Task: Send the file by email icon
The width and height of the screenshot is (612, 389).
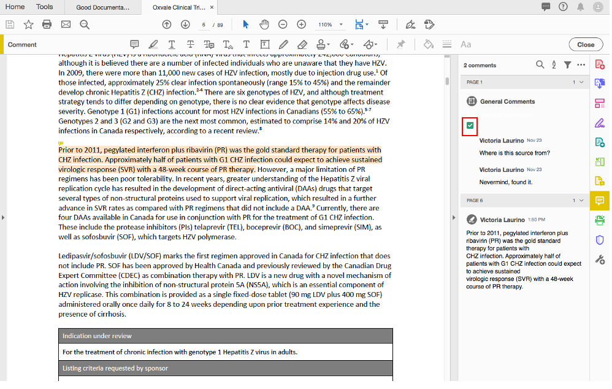Action: (x=66, y=25)
